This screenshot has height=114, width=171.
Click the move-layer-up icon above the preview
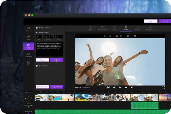121,36
